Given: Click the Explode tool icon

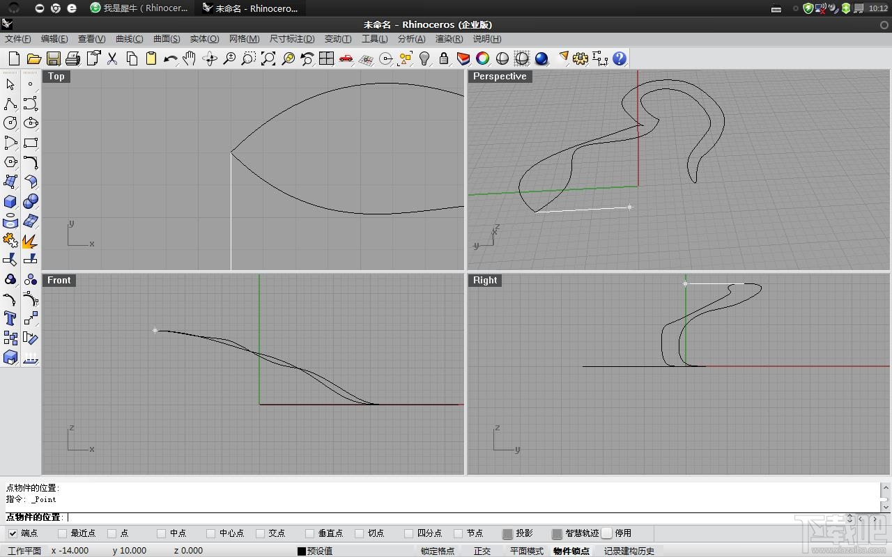Looking at the screenshot, I should [30, 241].
